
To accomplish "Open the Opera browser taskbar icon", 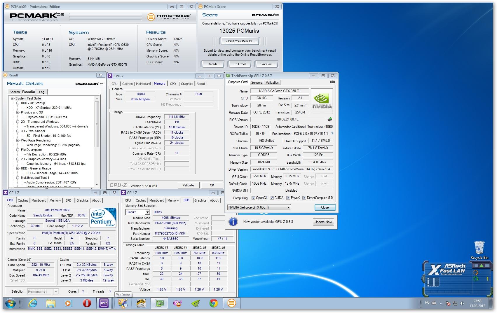I will point(87,303).
